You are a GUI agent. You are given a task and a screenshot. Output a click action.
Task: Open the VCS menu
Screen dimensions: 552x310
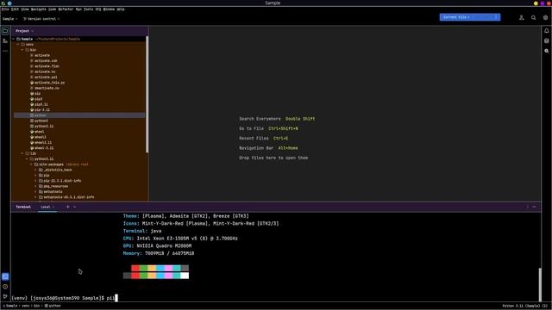98,9
